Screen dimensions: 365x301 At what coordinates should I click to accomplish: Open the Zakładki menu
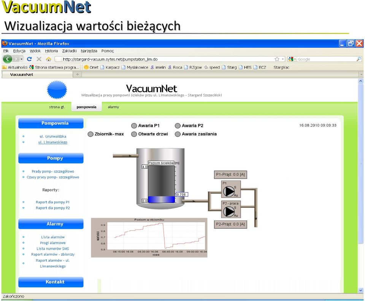(69, 51)
